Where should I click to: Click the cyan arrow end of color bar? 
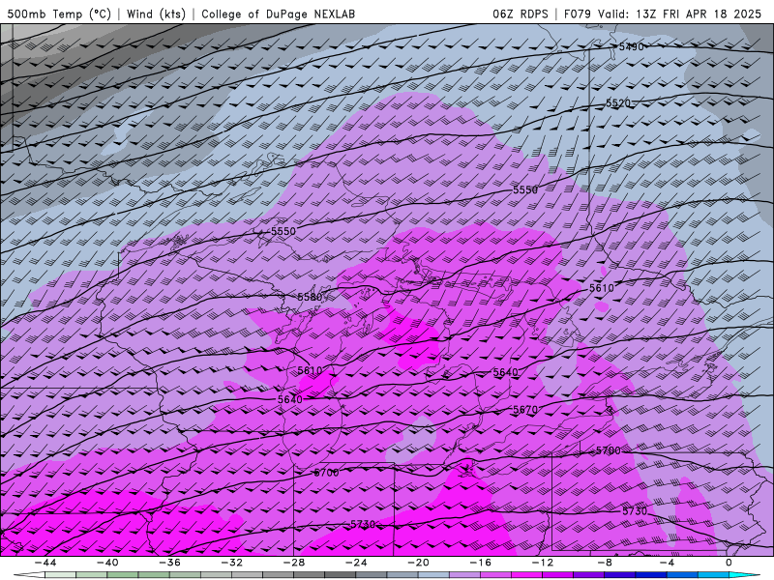coord(744,575)
